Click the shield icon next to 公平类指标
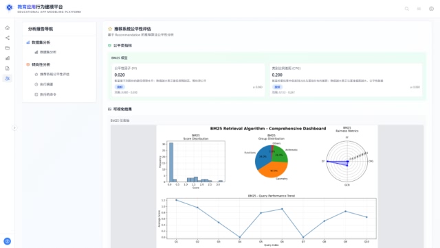 click(109, 45)
